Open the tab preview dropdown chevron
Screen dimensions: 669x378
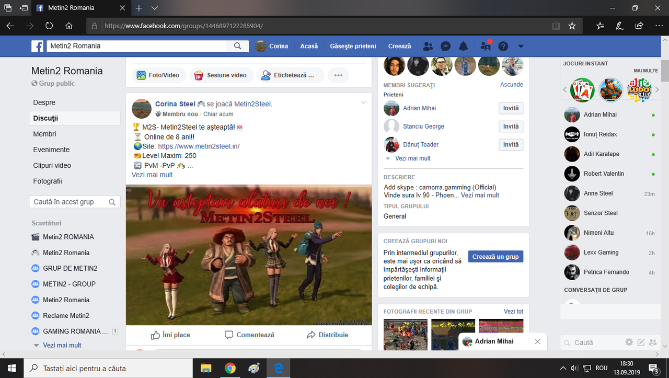(155, 8)
